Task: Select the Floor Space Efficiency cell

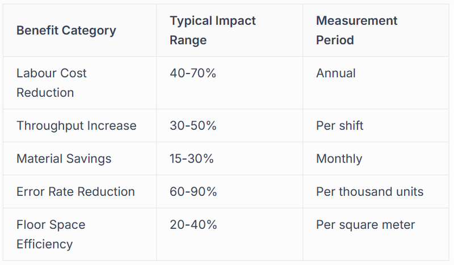Action: tap(51, 234)
